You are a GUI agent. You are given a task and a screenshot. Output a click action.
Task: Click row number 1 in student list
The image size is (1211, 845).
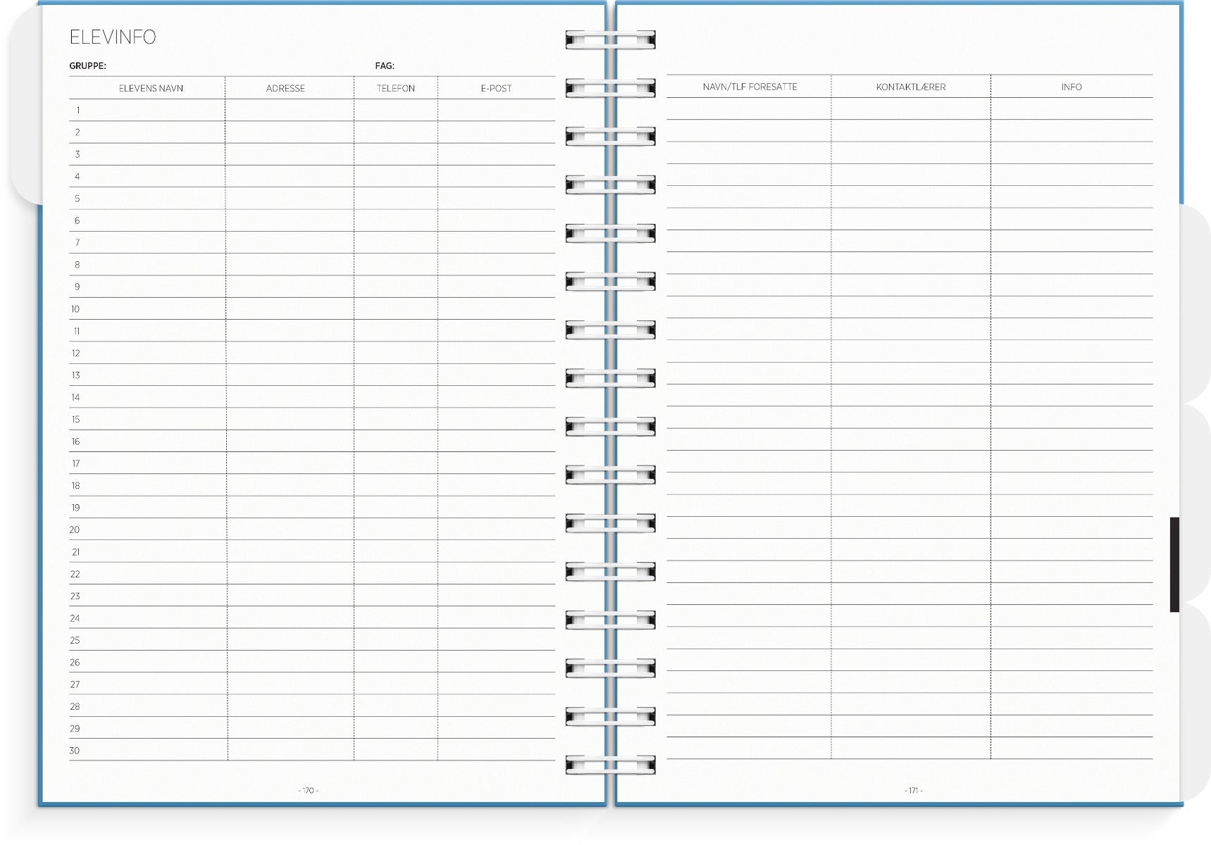pos(77,111)
